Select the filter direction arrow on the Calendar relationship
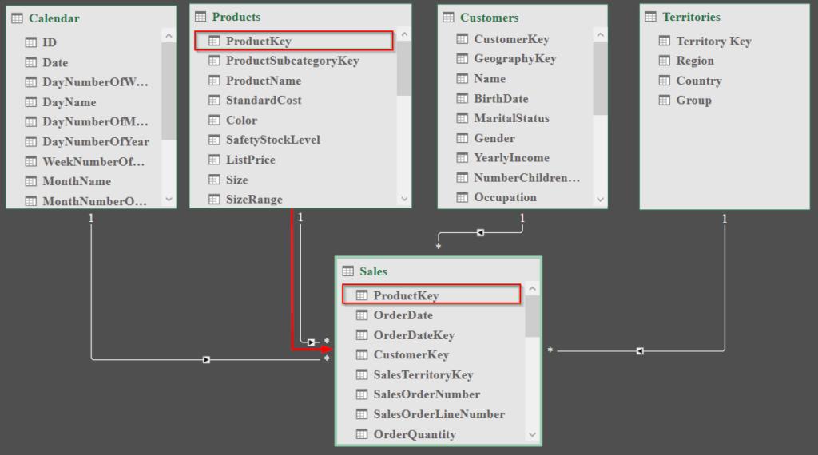Image resolution: width=818 pixels, height=455 pixels. (207, 360)
